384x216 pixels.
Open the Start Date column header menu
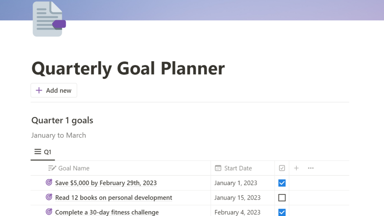pos(238,168)
